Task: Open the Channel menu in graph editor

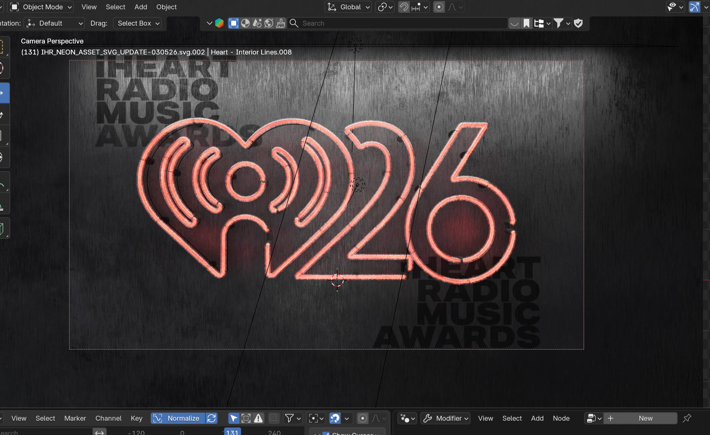Action: coord(108,418)
